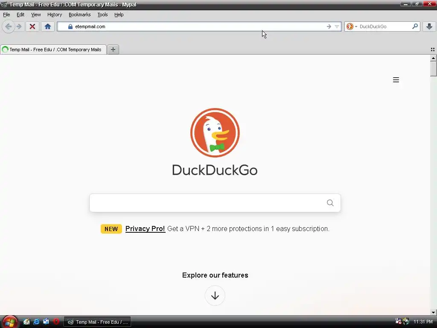Open the DuckDuckGo search engine selector
The height and width of the screenshot is (328, 437).
pos(352,26)
